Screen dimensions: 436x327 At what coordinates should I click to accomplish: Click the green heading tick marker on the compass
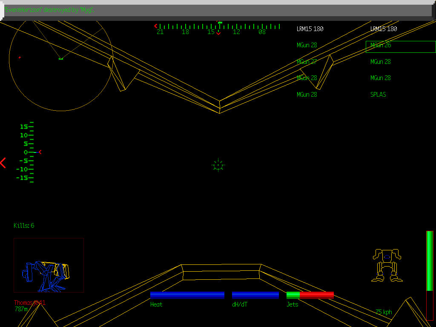[x=220, y=23]
